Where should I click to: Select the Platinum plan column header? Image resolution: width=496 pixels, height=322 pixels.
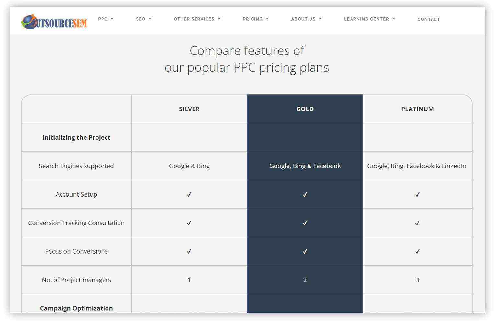[417, 109]
